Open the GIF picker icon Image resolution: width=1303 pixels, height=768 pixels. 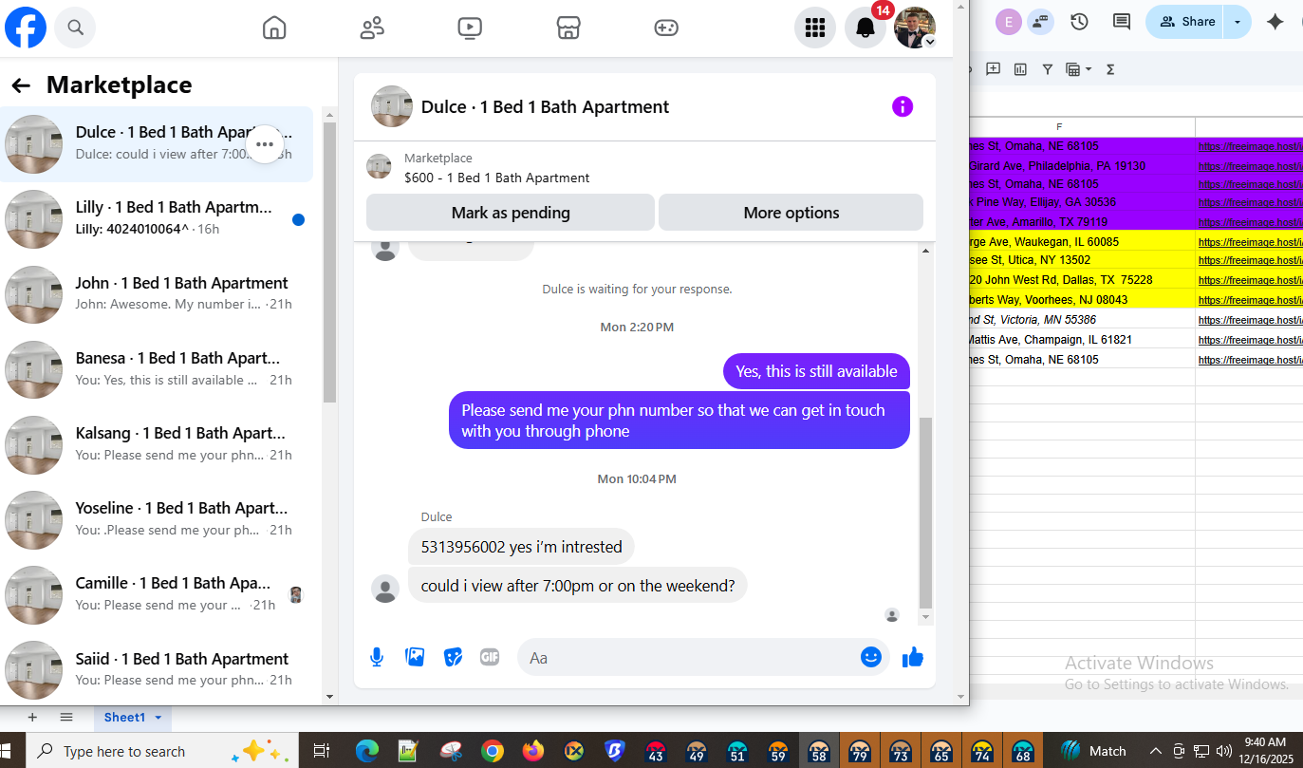pyautogui.click(x=490, y=657)
